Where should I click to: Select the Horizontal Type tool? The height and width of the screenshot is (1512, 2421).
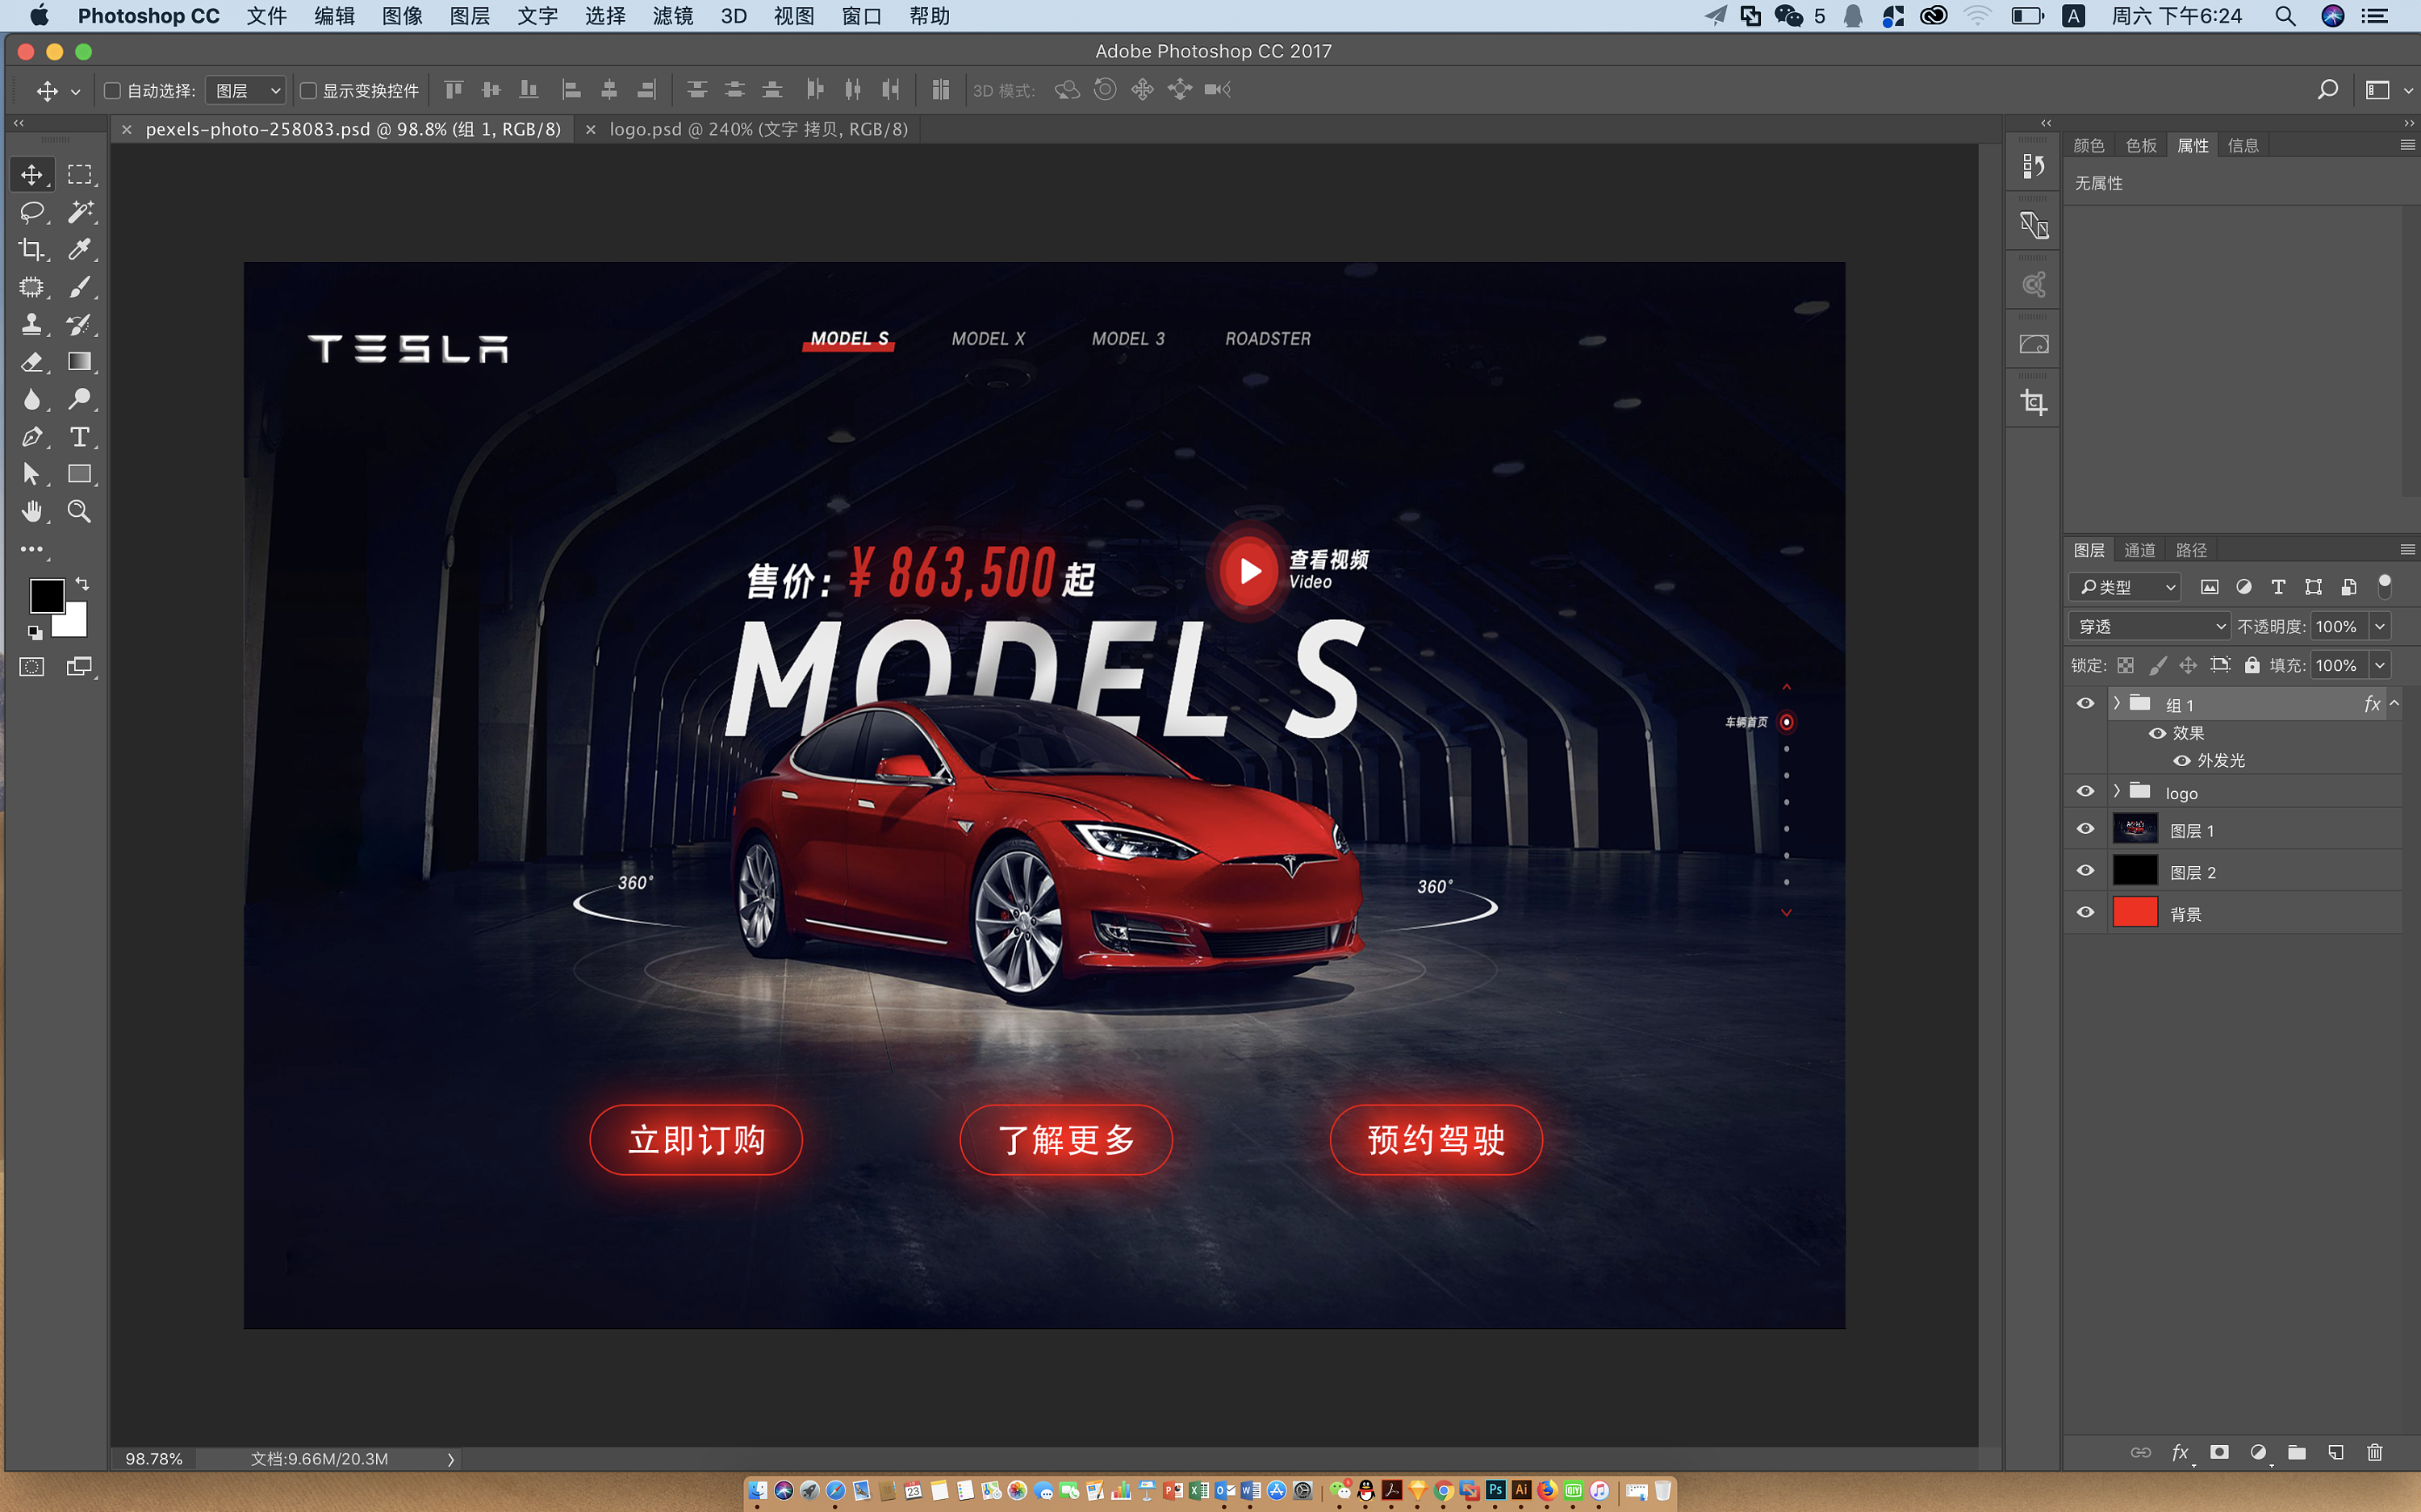(x=80, y=437)
